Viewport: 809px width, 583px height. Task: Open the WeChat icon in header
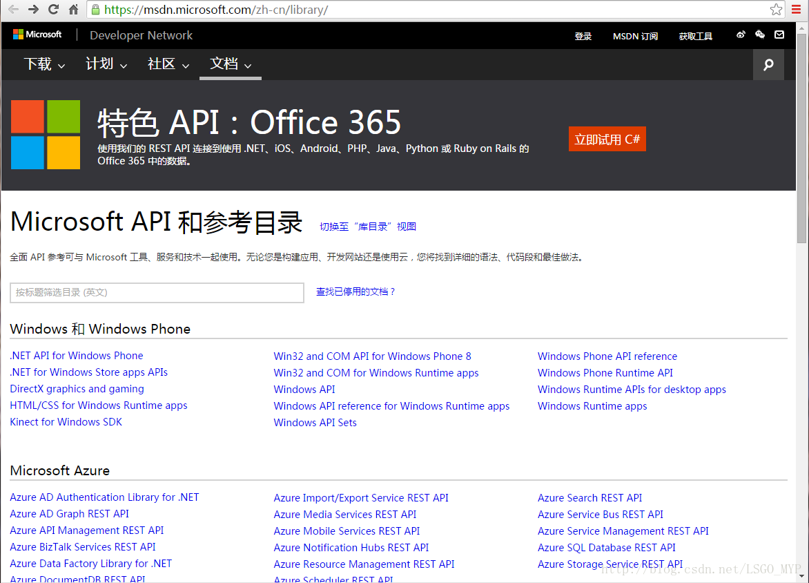[760, 35]
